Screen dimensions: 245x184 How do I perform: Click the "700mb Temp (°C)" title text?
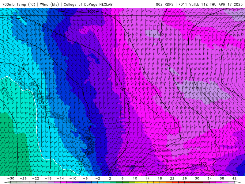click(x=19, y=4)
